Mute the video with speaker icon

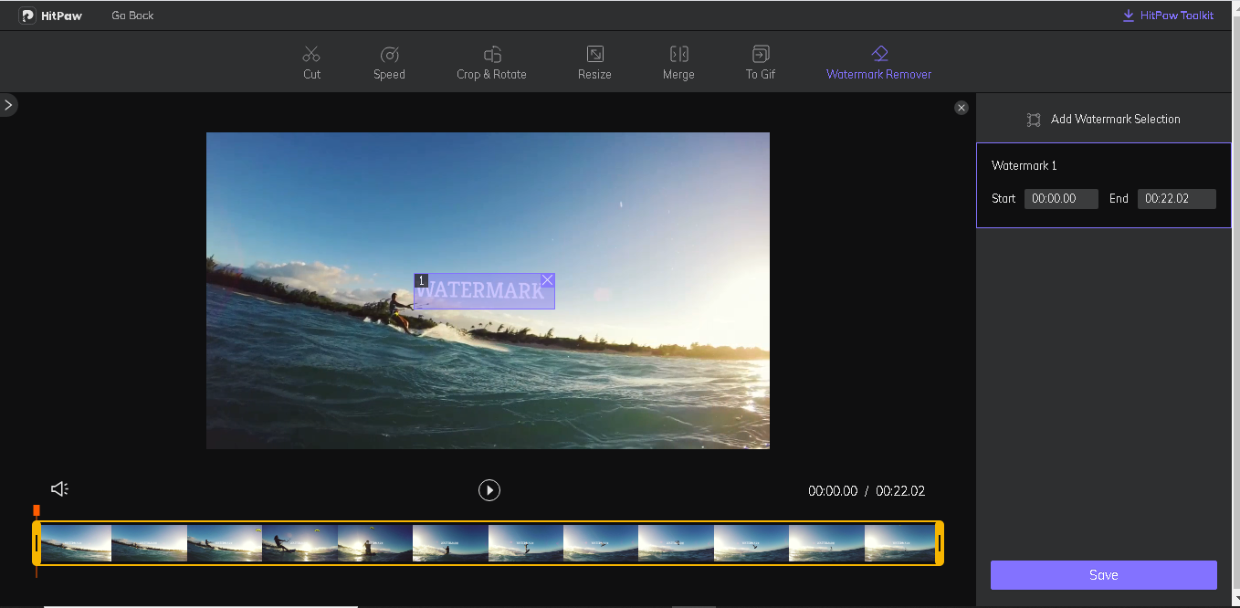click(x=59, y=489)
